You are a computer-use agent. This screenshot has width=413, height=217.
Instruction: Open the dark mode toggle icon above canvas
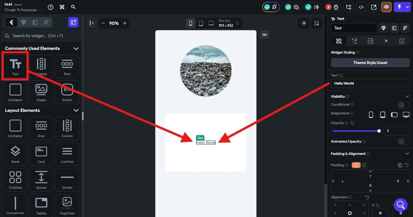coord(304,23)
